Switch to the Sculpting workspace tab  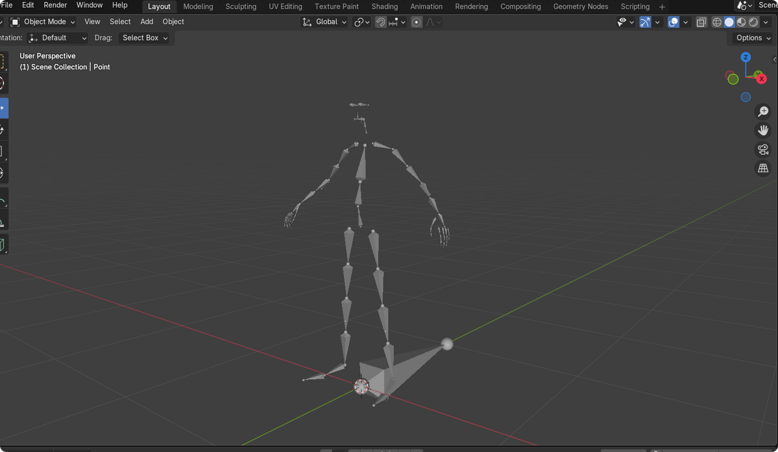pyautogui.click(x=241, y=7)
